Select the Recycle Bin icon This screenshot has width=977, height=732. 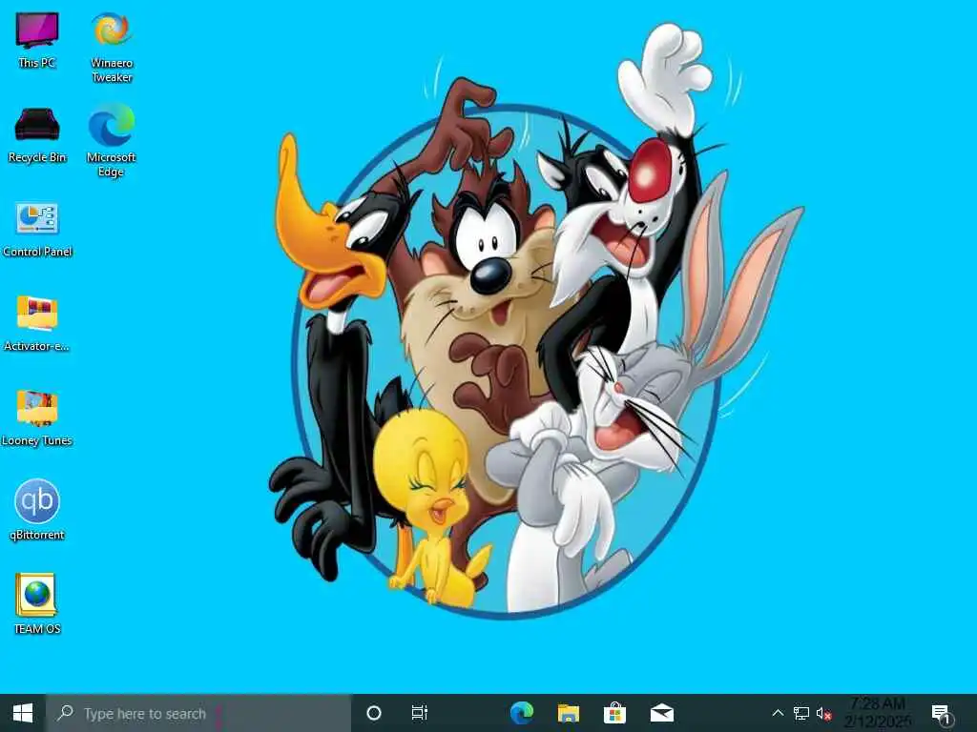(x=37, y=135)
